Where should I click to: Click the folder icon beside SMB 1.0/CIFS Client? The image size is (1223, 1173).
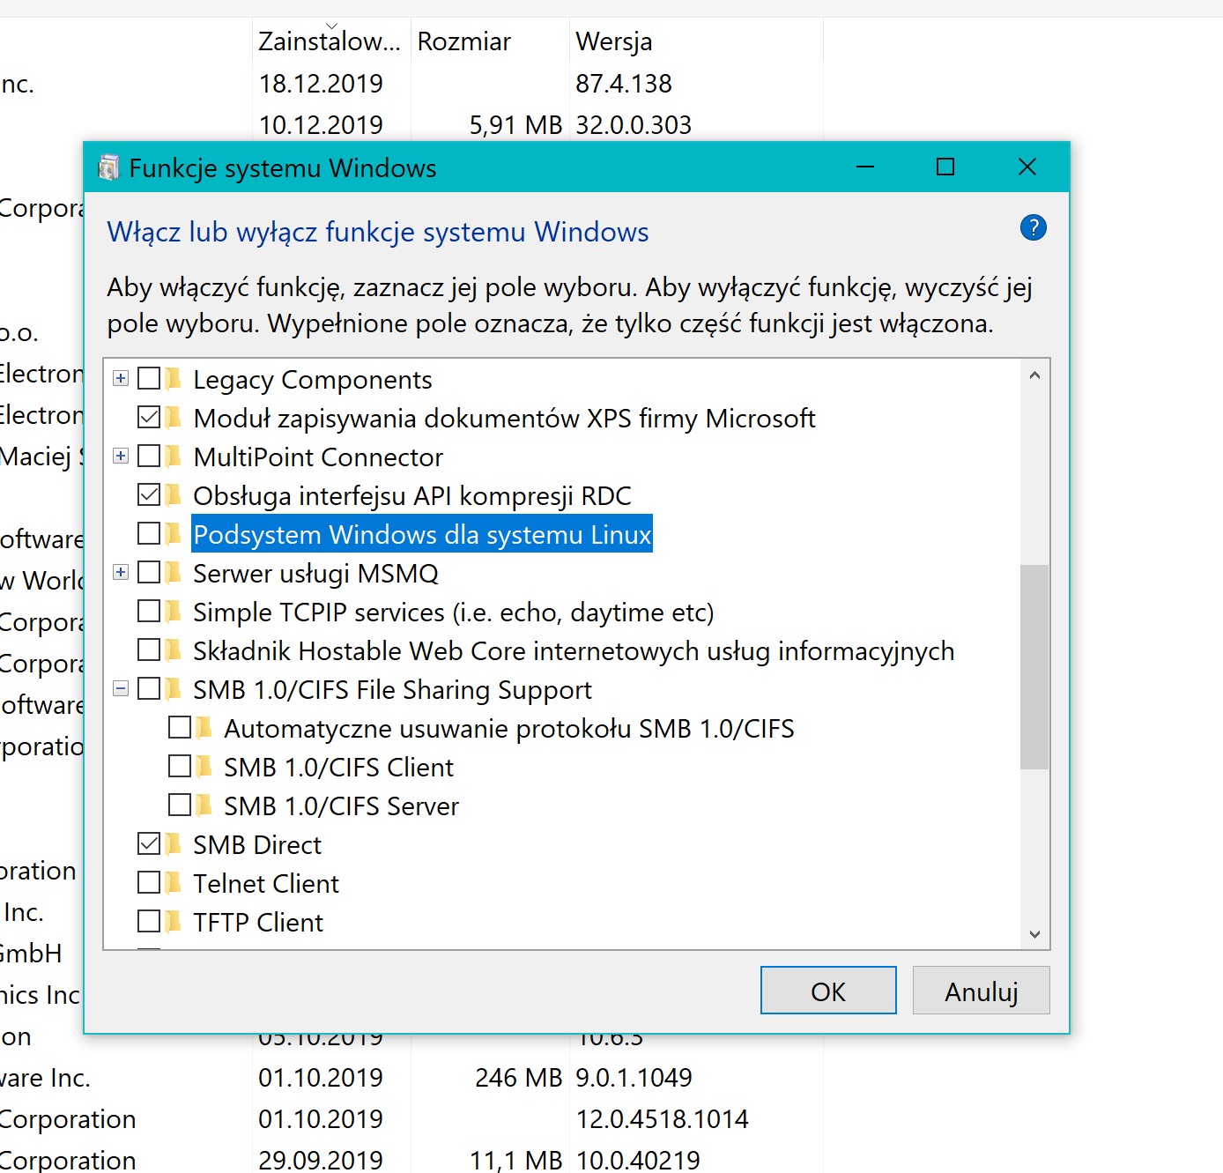click(204, 767)
